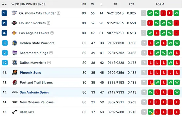Open the Portland Trail Blazers team page
The height and width of the screenshot is (117, 182).
click(x=36, y=82)
